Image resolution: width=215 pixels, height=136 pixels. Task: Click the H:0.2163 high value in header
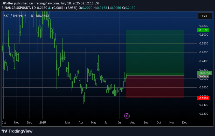pos(100,8)
